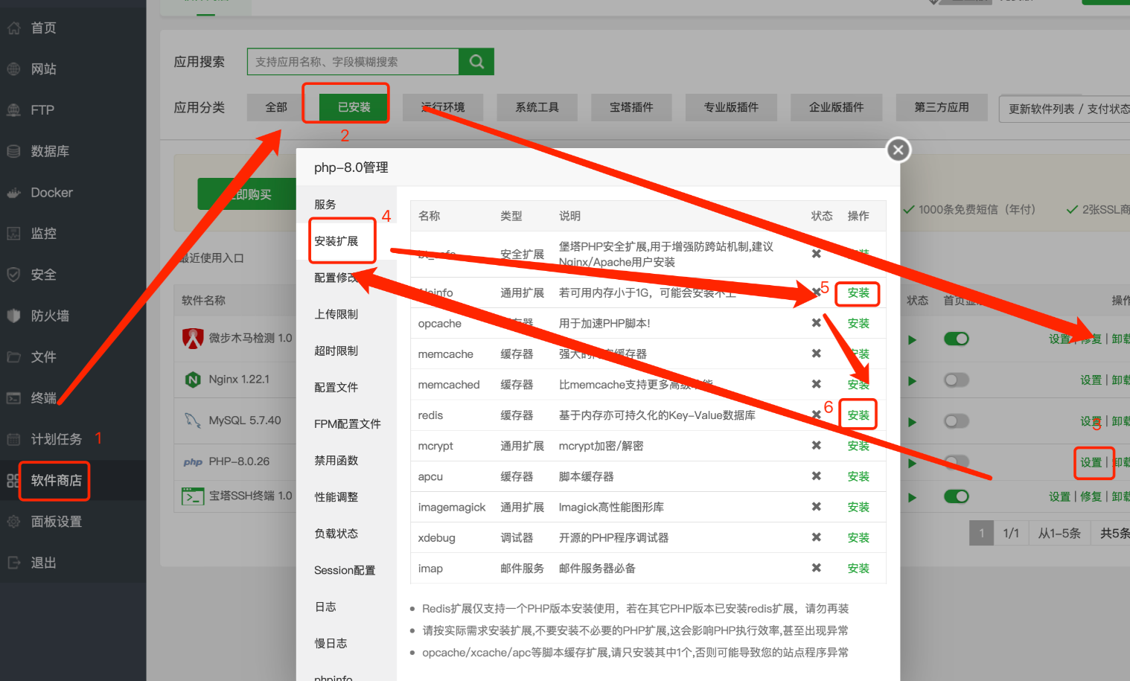
Task: Click the green search magnifier button
Action: (x=476, y=62)
